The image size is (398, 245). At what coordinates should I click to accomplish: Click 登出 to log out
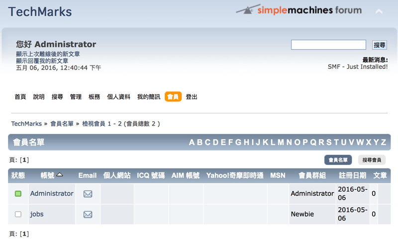[x=192, y=97]
